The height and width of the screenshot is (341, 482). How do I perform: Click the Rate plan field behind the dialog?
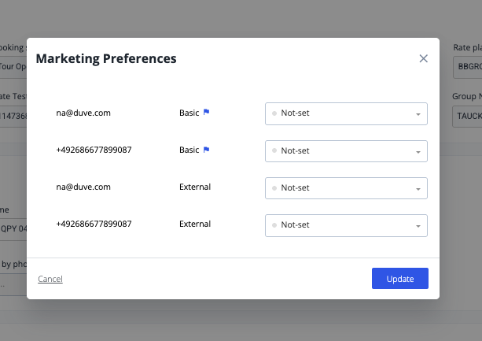pyautogui.click(x=467, y=68)
